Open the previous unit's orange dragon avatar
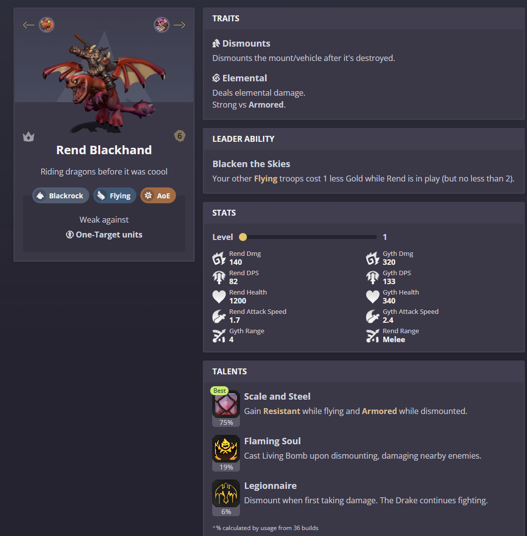 (x=47, y=25)
